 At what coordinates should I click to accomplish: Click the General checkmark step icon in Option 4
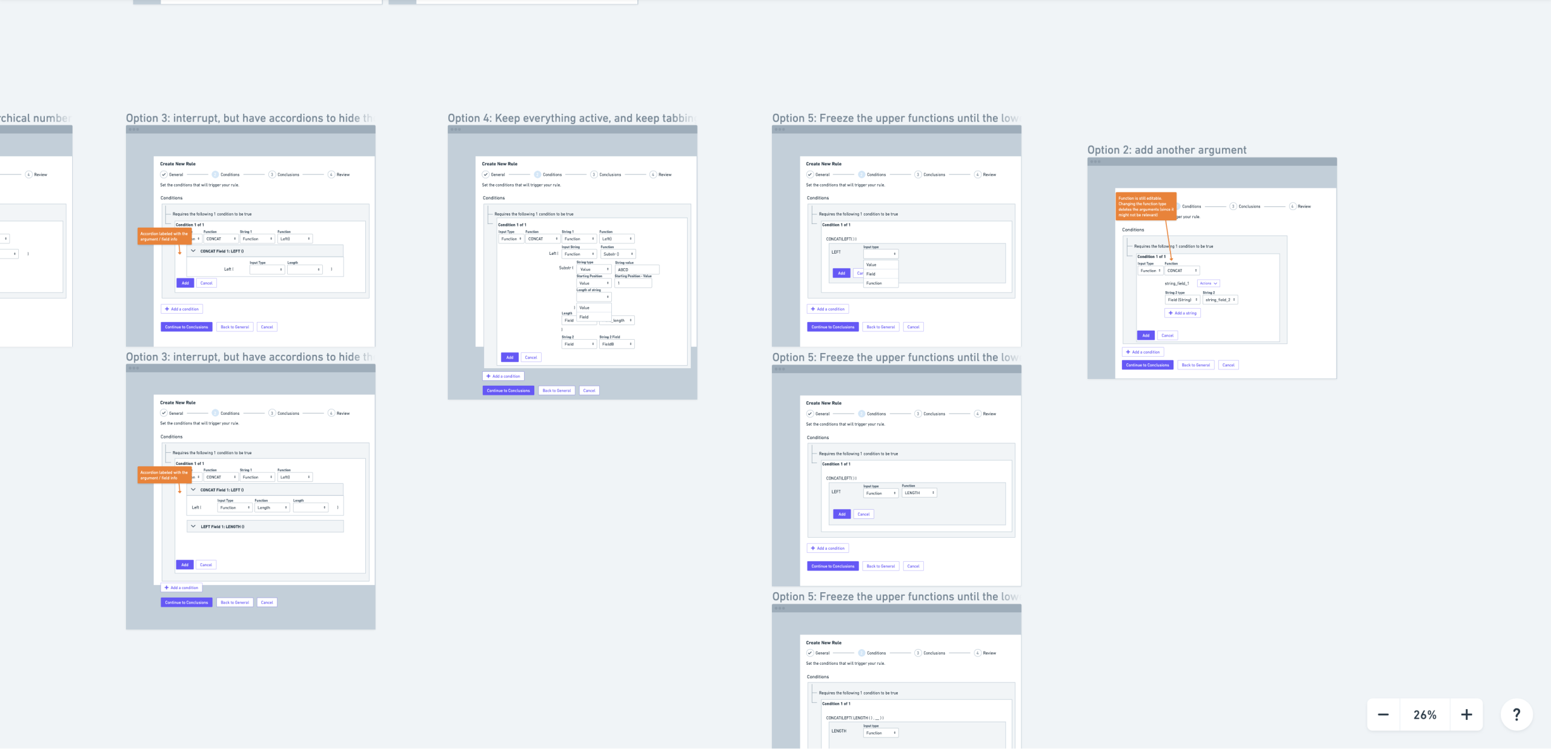485,174
